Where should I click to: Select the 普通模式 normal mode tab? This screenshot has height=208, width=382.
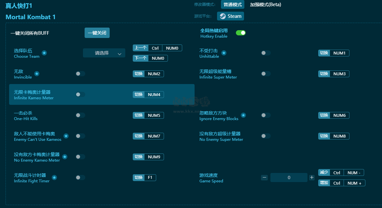coord(232,5)
